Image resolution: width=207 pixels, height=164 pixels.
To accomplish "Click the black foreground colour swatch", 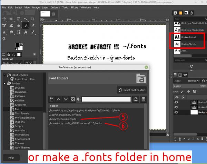I will coord(17,45).
